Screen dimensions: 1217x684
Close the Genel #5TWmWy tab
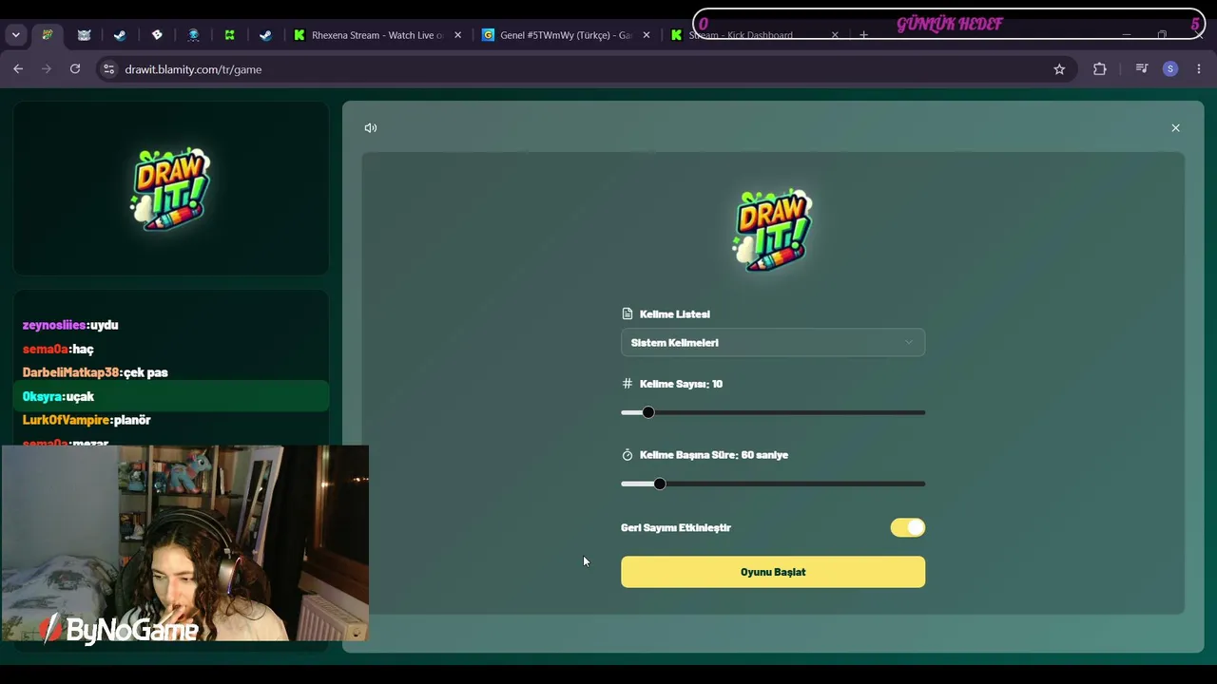click(647, 35)
